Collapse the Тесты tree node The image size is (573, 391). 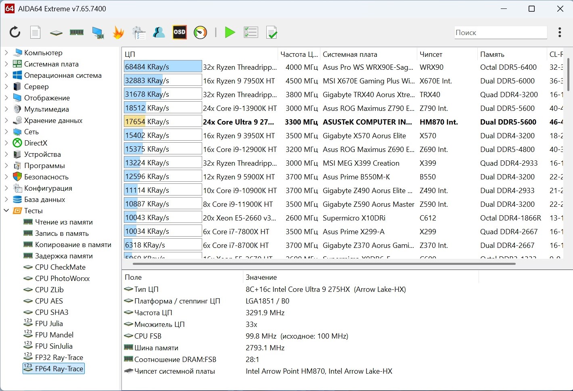click(6, 210)
